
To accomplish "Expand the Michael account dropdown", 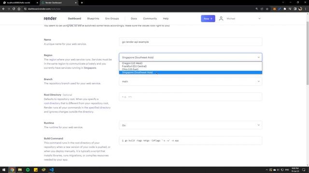I will pos(260,19).
